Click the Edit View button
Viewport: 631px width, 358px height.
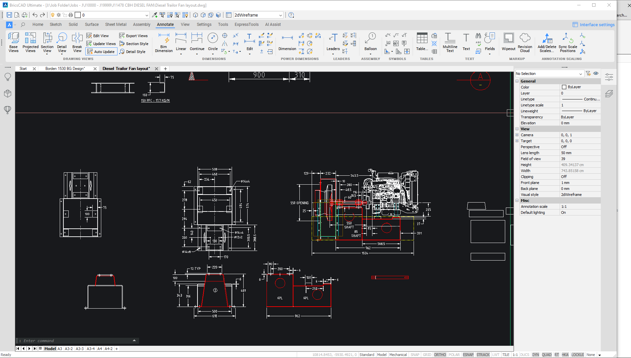[98, 36]
